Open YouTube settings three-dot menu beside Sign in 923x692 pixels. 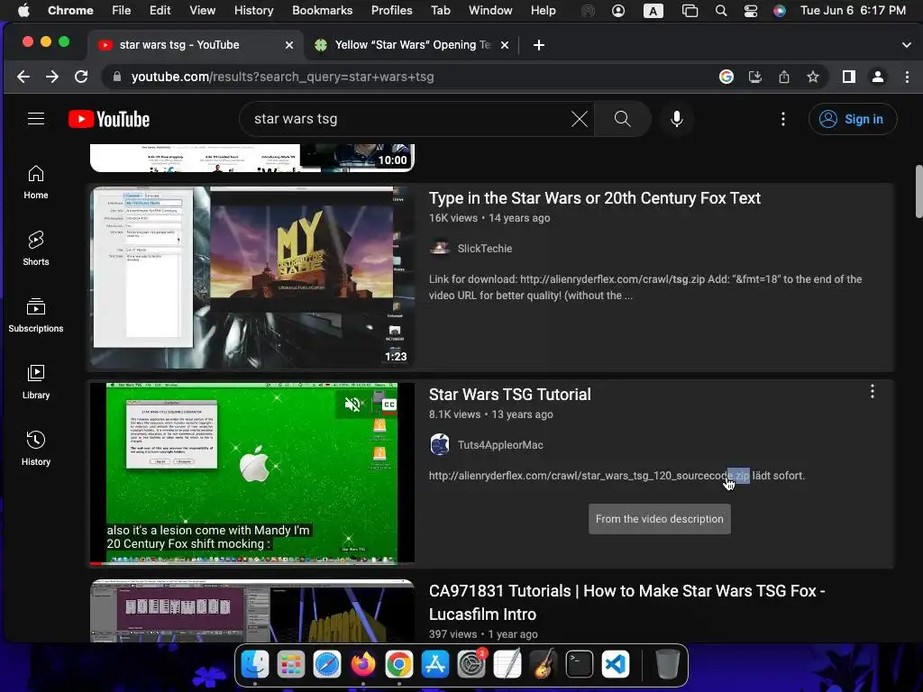pyautogui.click(x=782, y=119)
